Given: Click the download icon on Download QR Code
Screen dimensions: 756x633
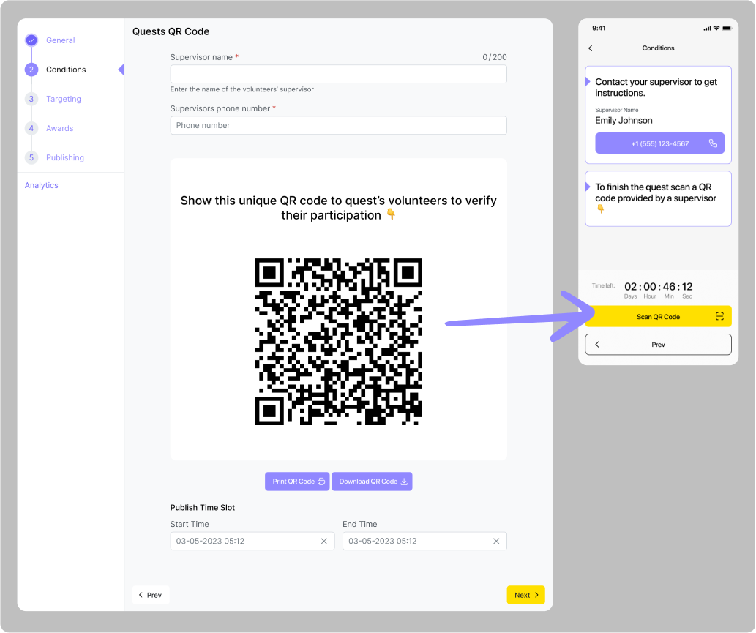Looking at the screenshot, I should [x=404, y=482].
